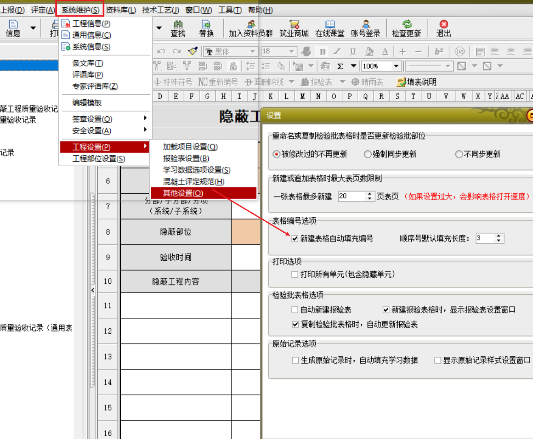533x439 pixels.
Task: Adjust the 页表页 max pages stepper
Action: click(369, 196)
